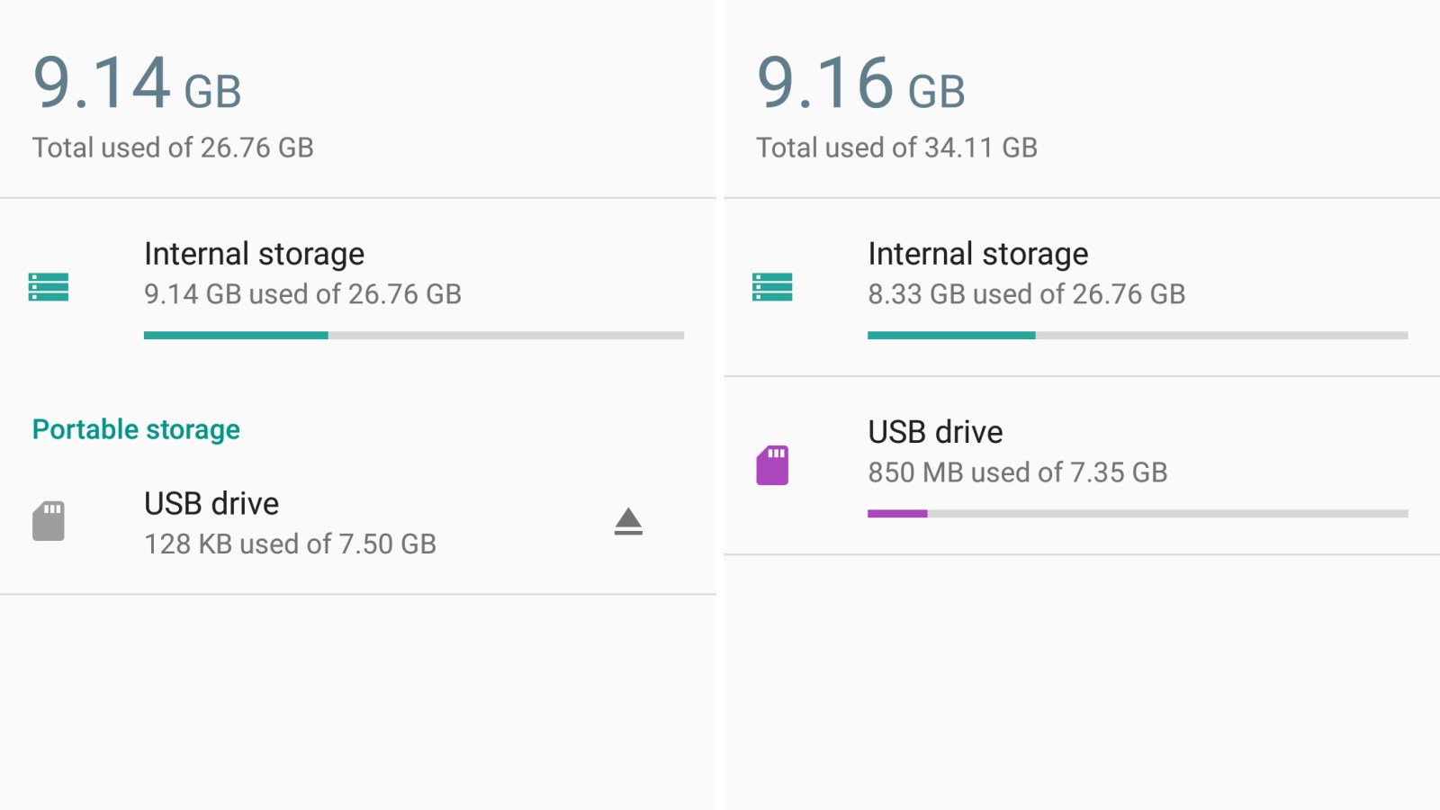Tap the '8.33 GB used of 26.76 GB' subtitle
Viewport: 1440px width, 810px height.
[x=1026, y=294]
